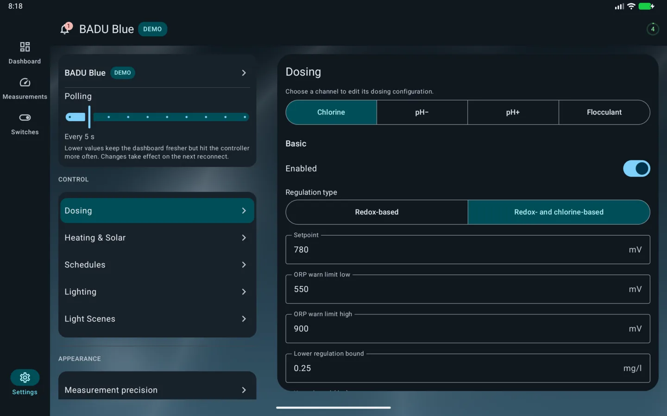
Task: Edit the ORP warn limit low field
Action: tap(468, 289)
